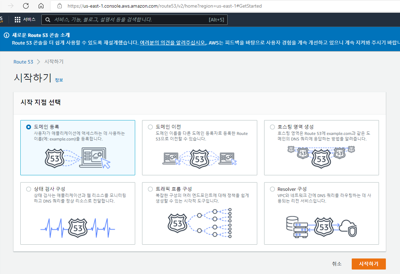Image resolution: width=400 pixels, height=274 pixels.
Task: Click the 새로운 Route 53 콘솔 소개 banner title
Action: tap(41, 35)
